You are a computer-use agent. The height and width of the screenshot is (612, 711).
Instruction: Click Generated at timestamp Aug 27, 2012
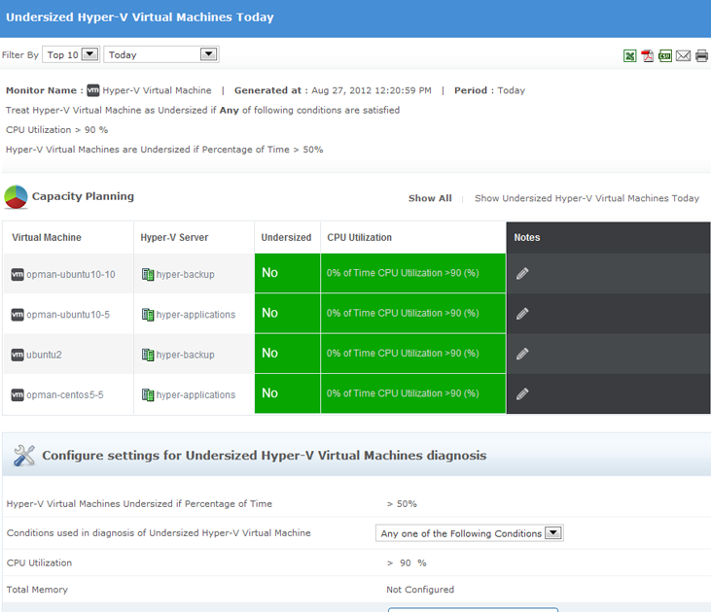[x=372, y=90]
